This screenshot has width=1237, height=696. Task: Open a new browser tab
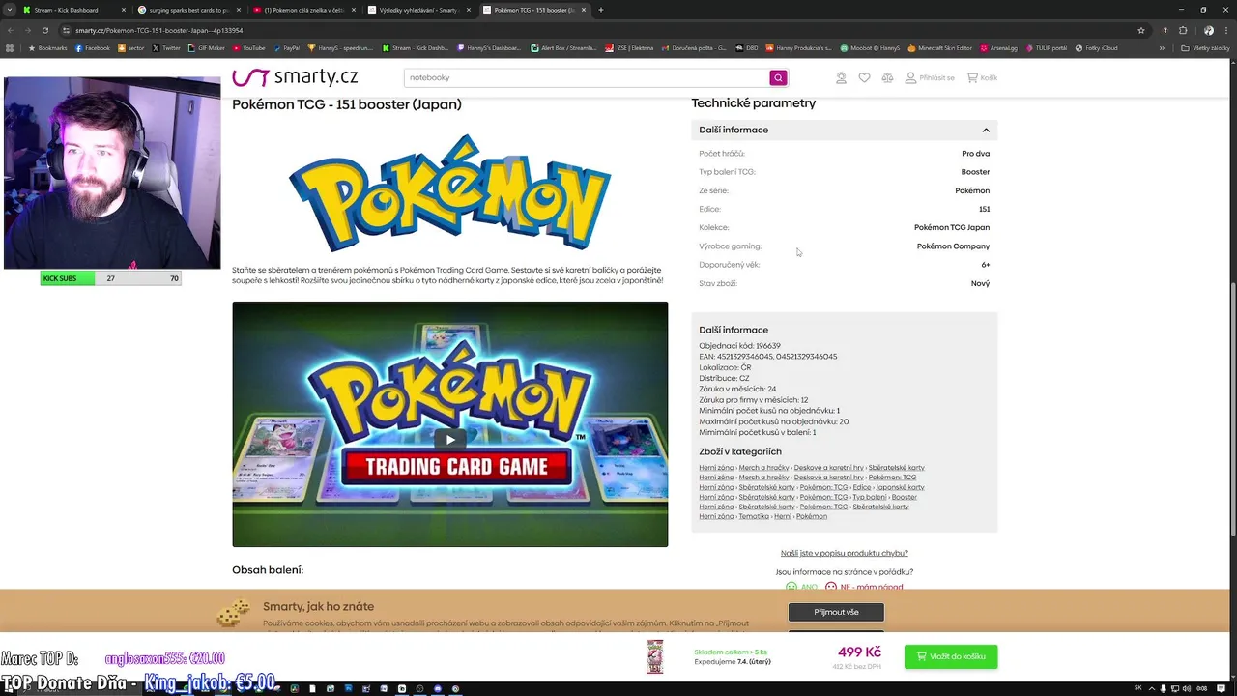[601, 10]
